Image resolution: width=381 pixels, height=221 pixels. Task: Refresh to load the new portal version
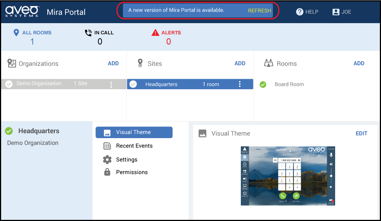pyautogui.click(x=259, y=10)
